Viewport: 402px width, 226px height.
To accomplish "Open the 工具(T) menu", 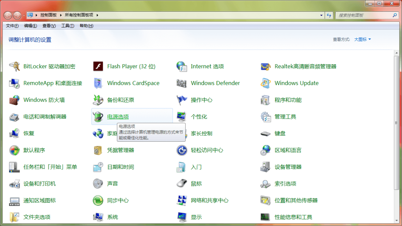I will coord(68,26).
